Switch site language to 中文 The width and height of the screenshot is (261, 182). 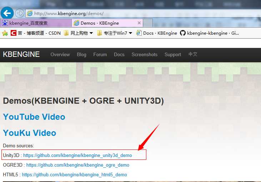193,54
